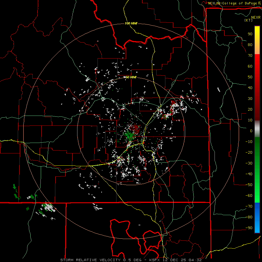
Task: Click the -20 scale value
Action: (x=249, y=153)
